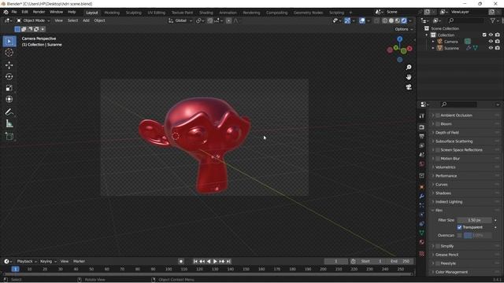Select the Move tool

pos(9,65)
